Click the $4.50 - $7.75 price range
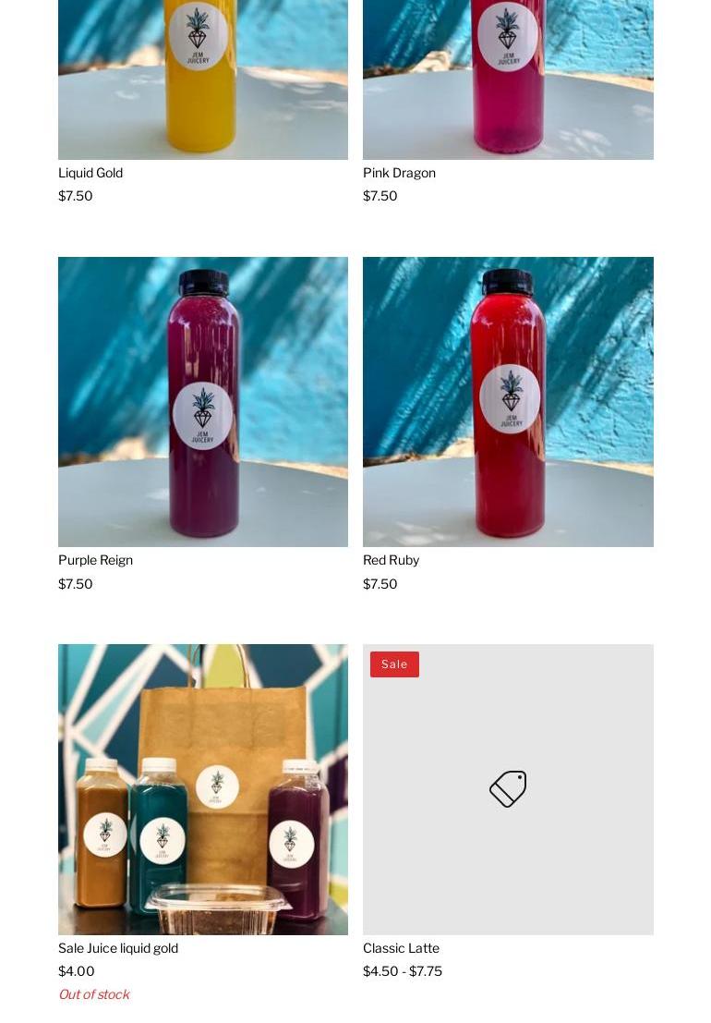The height and width of the screenshot is (1023, 711). (x=403, y=971)
